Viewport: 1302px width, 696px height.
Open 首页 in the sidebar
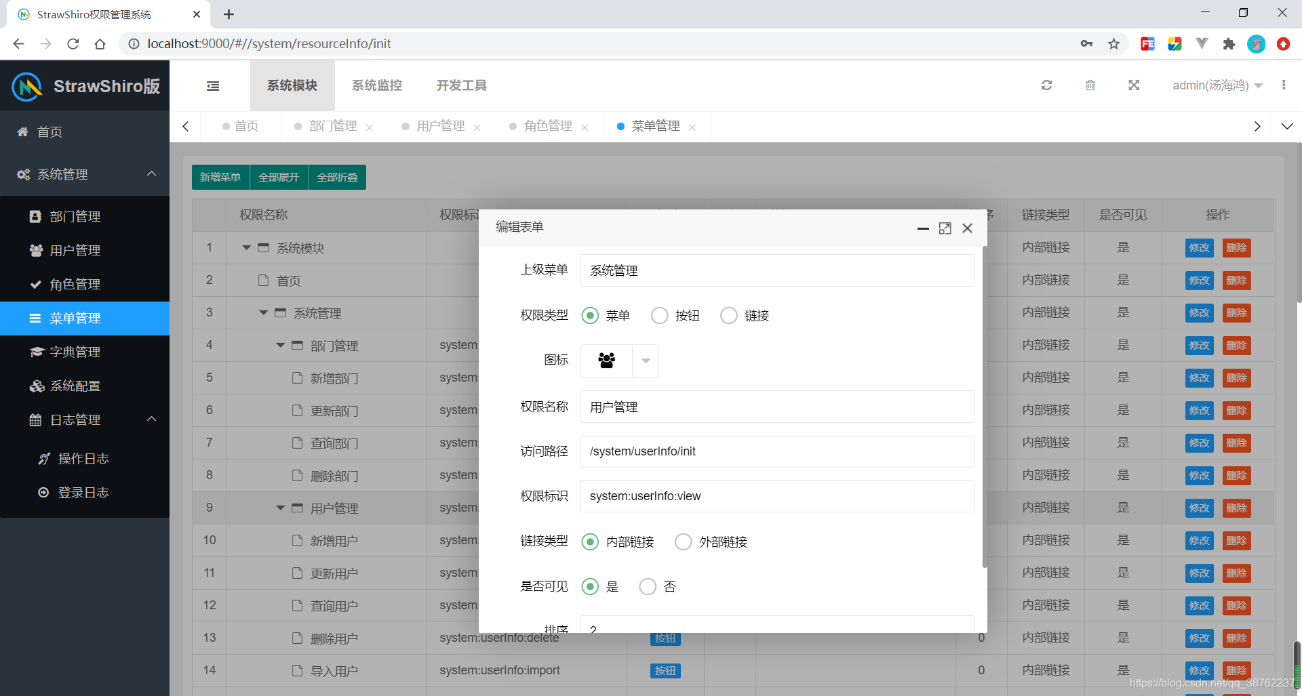click(x=85, y=131)
